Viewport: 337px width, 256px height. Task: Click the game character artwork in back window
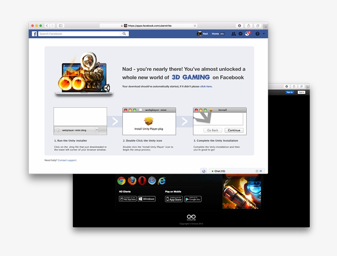tap(242, 192)
